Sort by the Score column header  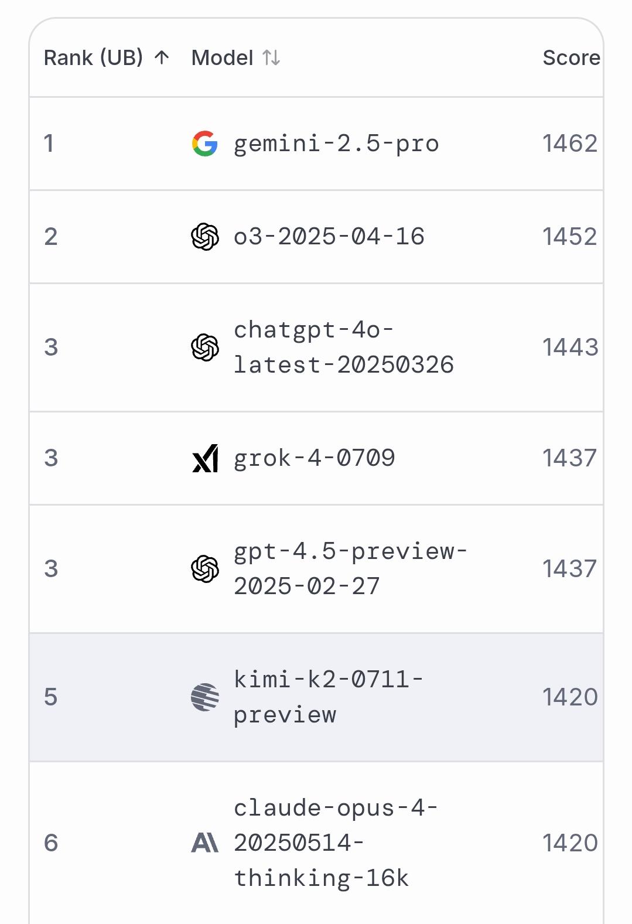[x=571, y=57]
